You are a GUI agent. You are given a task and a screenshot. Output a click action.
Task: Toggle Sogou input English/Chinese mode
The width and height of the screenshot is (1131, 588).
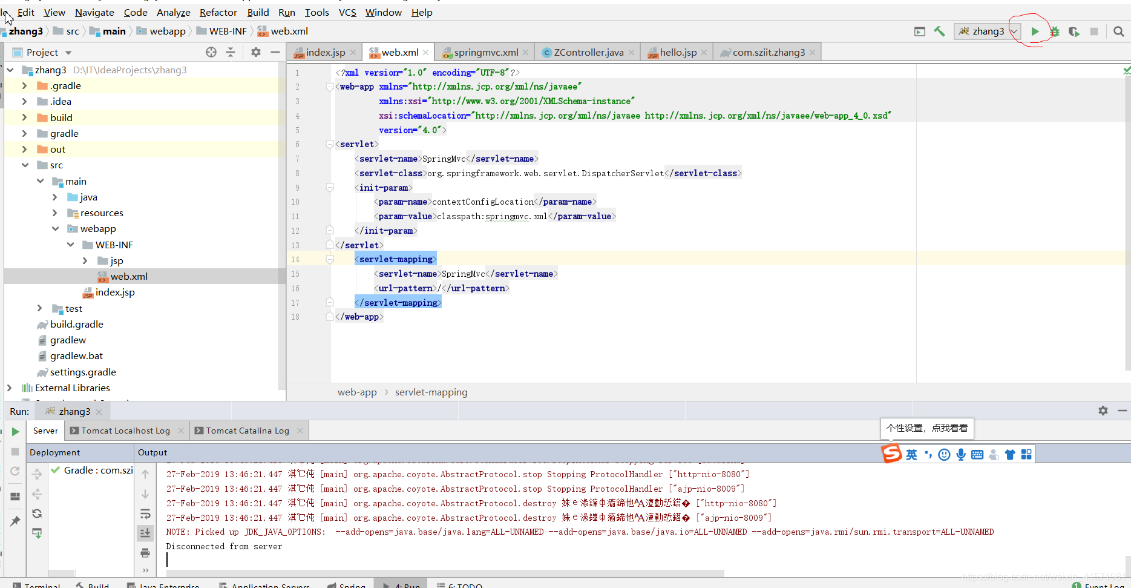[x=911, y=455]
